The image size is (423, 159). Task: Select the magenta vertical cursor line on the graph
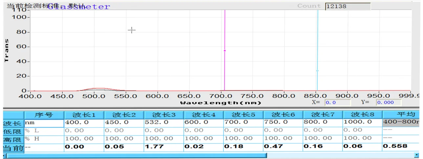(225, 50)
